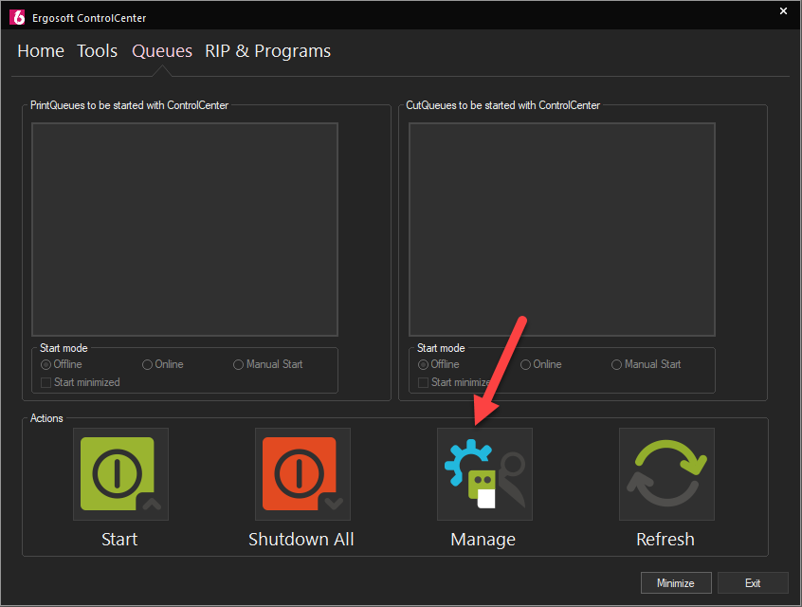Click the Minimize button

click(x=676, y=583)
